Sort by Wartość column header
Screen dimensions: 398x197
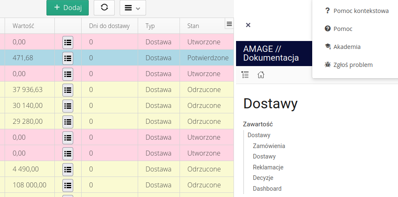(x=23, y=26)
